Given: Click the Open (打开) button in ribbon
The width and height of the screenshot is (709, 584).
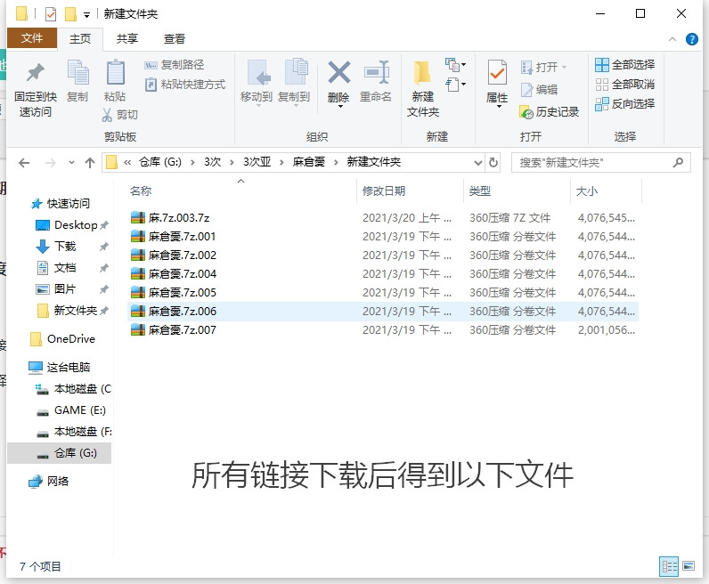Looking at the screenshot, I should click(544, 68).
